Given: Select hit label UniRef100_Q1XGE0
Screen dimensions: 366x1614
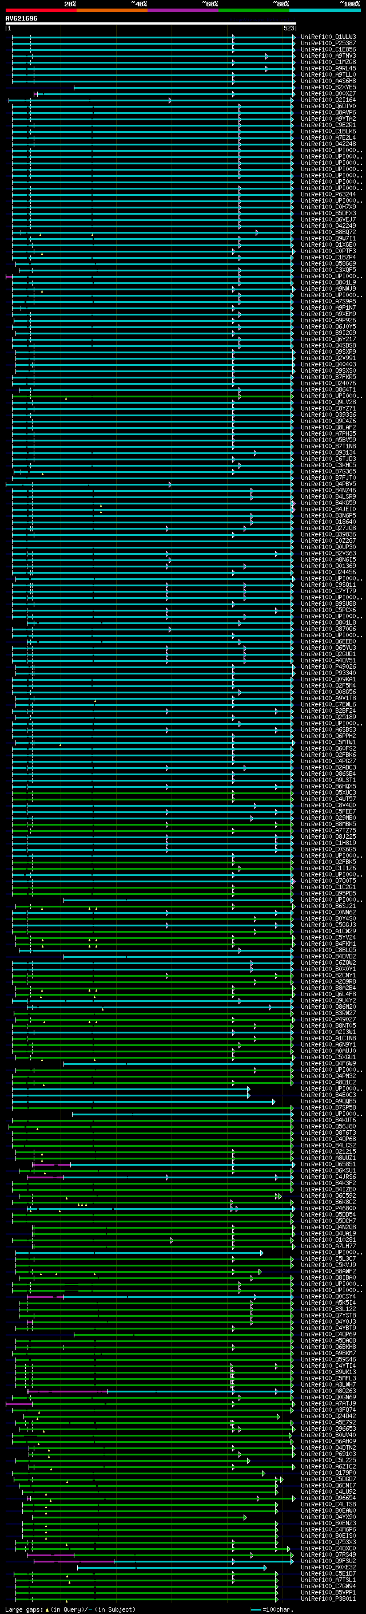Looking at the screenshot, I should (x=328, y=244).
